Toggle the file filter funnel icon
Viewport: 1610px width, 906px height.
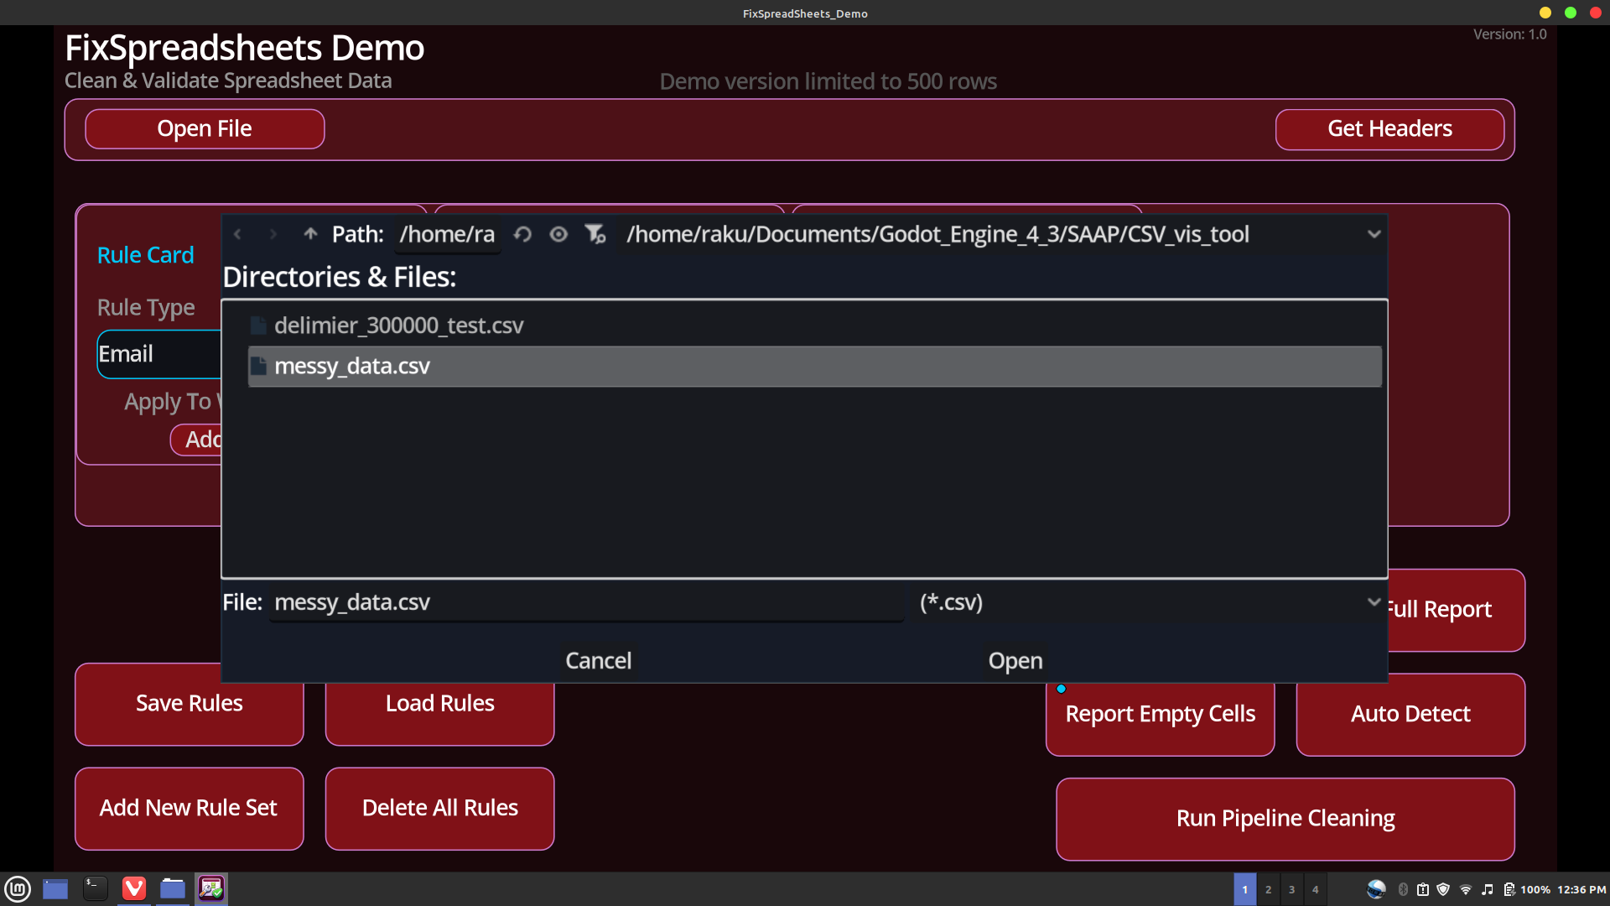click(x=595, y=234)
